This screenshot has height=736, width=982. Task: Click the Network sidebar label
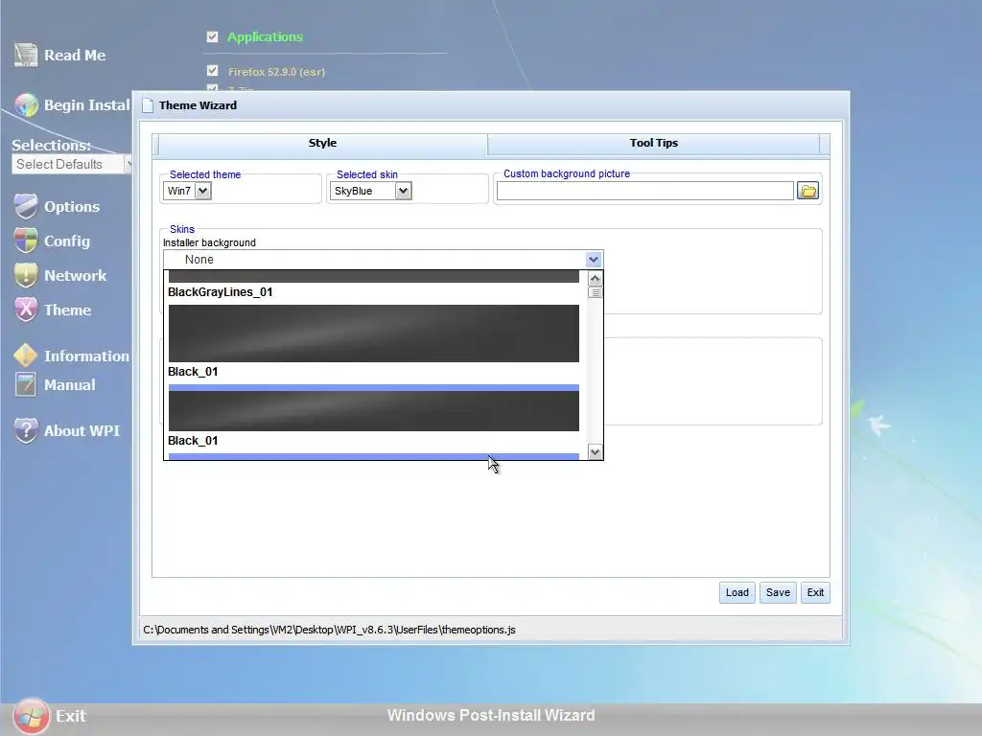tap(75, 275)
